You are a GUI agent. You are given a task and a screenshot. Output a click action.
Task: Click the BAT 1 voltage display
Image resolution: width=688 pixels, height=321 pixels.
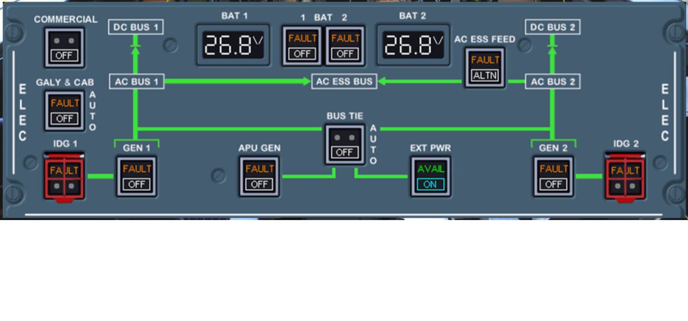tap(233, 45)
